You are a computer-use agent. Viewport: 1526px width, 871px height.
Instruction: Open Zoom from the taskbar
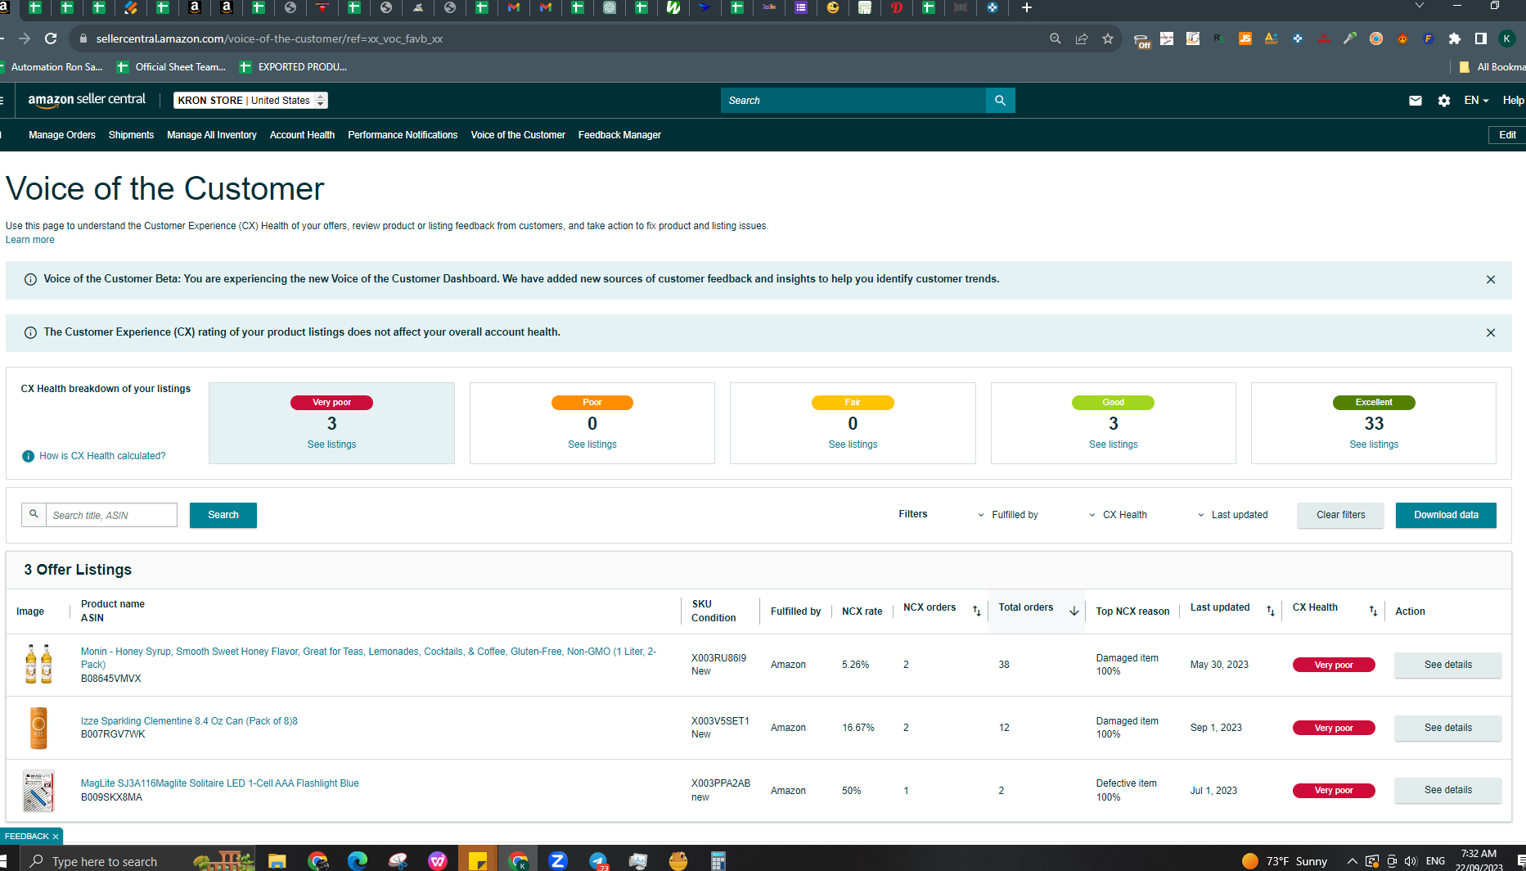[558, 860]
